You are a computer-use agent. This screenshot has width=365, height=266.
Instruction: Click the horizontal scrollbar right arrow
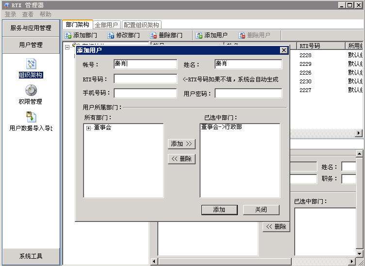coord(359,133)
